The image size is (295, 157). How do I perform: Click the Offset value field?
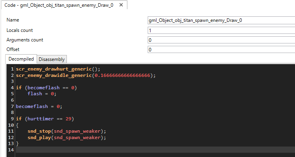tap(221, 49)
